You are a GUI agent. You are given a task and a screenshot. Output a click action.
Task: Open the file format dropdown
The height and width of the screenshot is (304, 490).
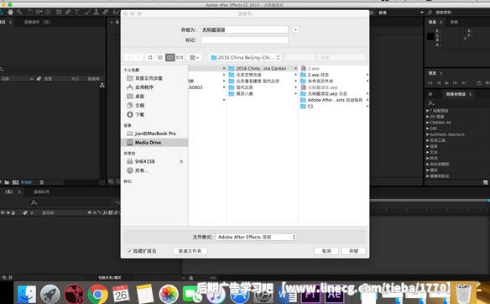click(x=256, y=237)
